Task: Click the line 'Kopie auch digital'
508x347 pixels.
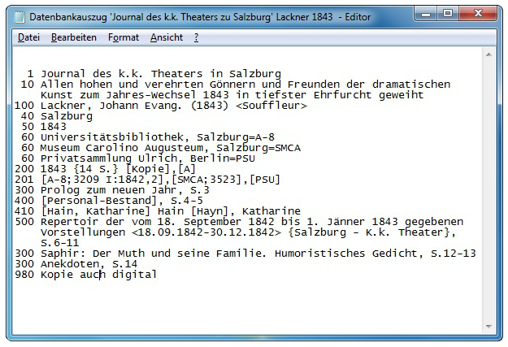Action: click(x=99, y=275)
